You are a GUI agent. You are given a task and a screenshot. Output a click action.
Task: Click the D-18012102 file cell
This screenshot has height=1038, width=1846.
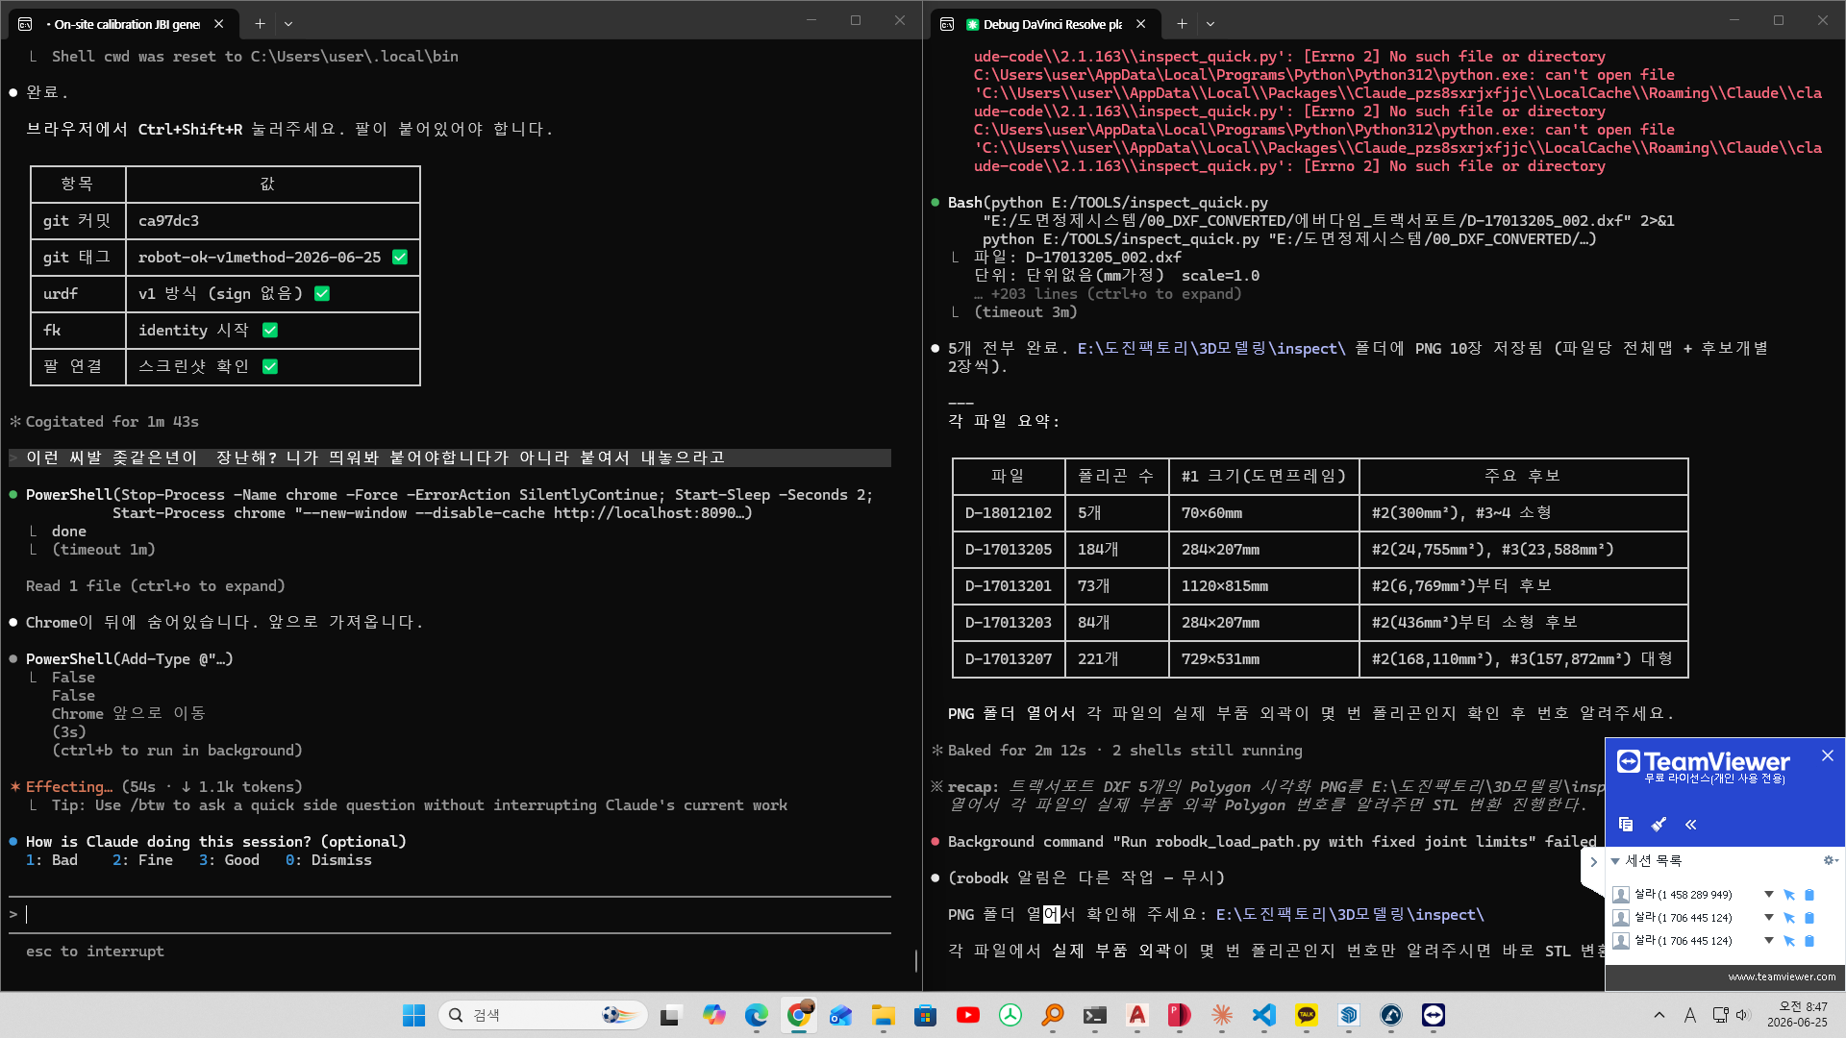pos(1009,513)
